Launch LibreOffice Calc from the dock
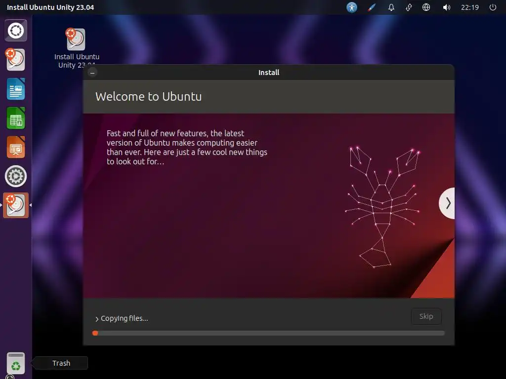Viewport: 506px width, 379px height. click(16, 118)
